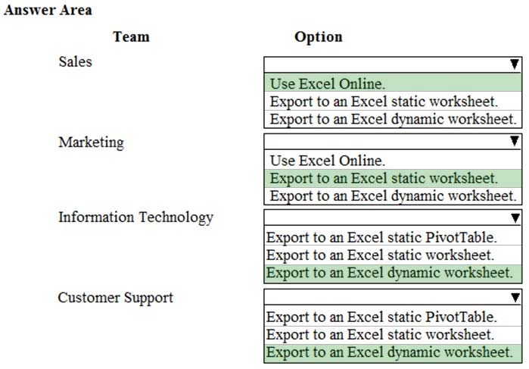Choose dynamic worksheet export for Marketing
Image resolution: width=529 pixels, height=369 pixels.
[393, 196]
